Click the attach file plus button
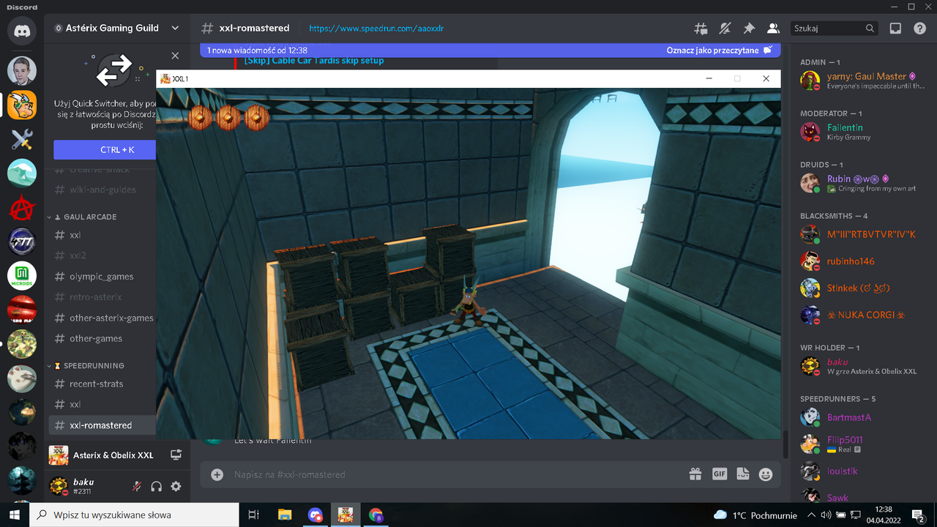This screenshot has height=527, width=937. (x=217, y=474)
